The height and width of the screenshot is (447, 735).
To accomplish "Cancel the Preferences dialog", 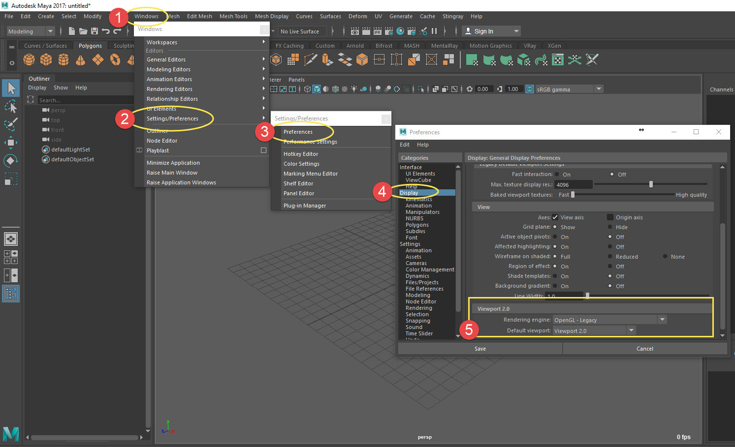I will (x=644, y=348).
